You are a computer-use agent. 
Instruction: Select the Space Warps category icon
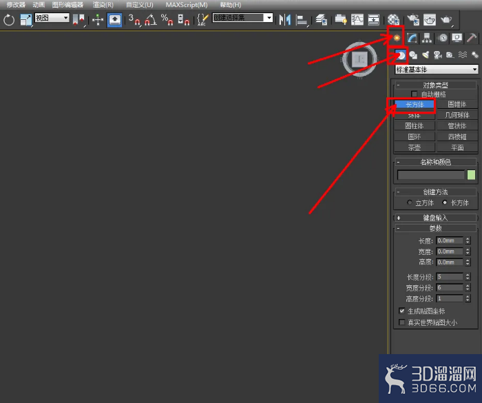click(462, 55)
